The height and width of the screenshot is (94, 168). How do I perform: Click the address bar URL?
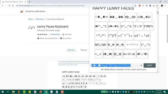(52, 6)
